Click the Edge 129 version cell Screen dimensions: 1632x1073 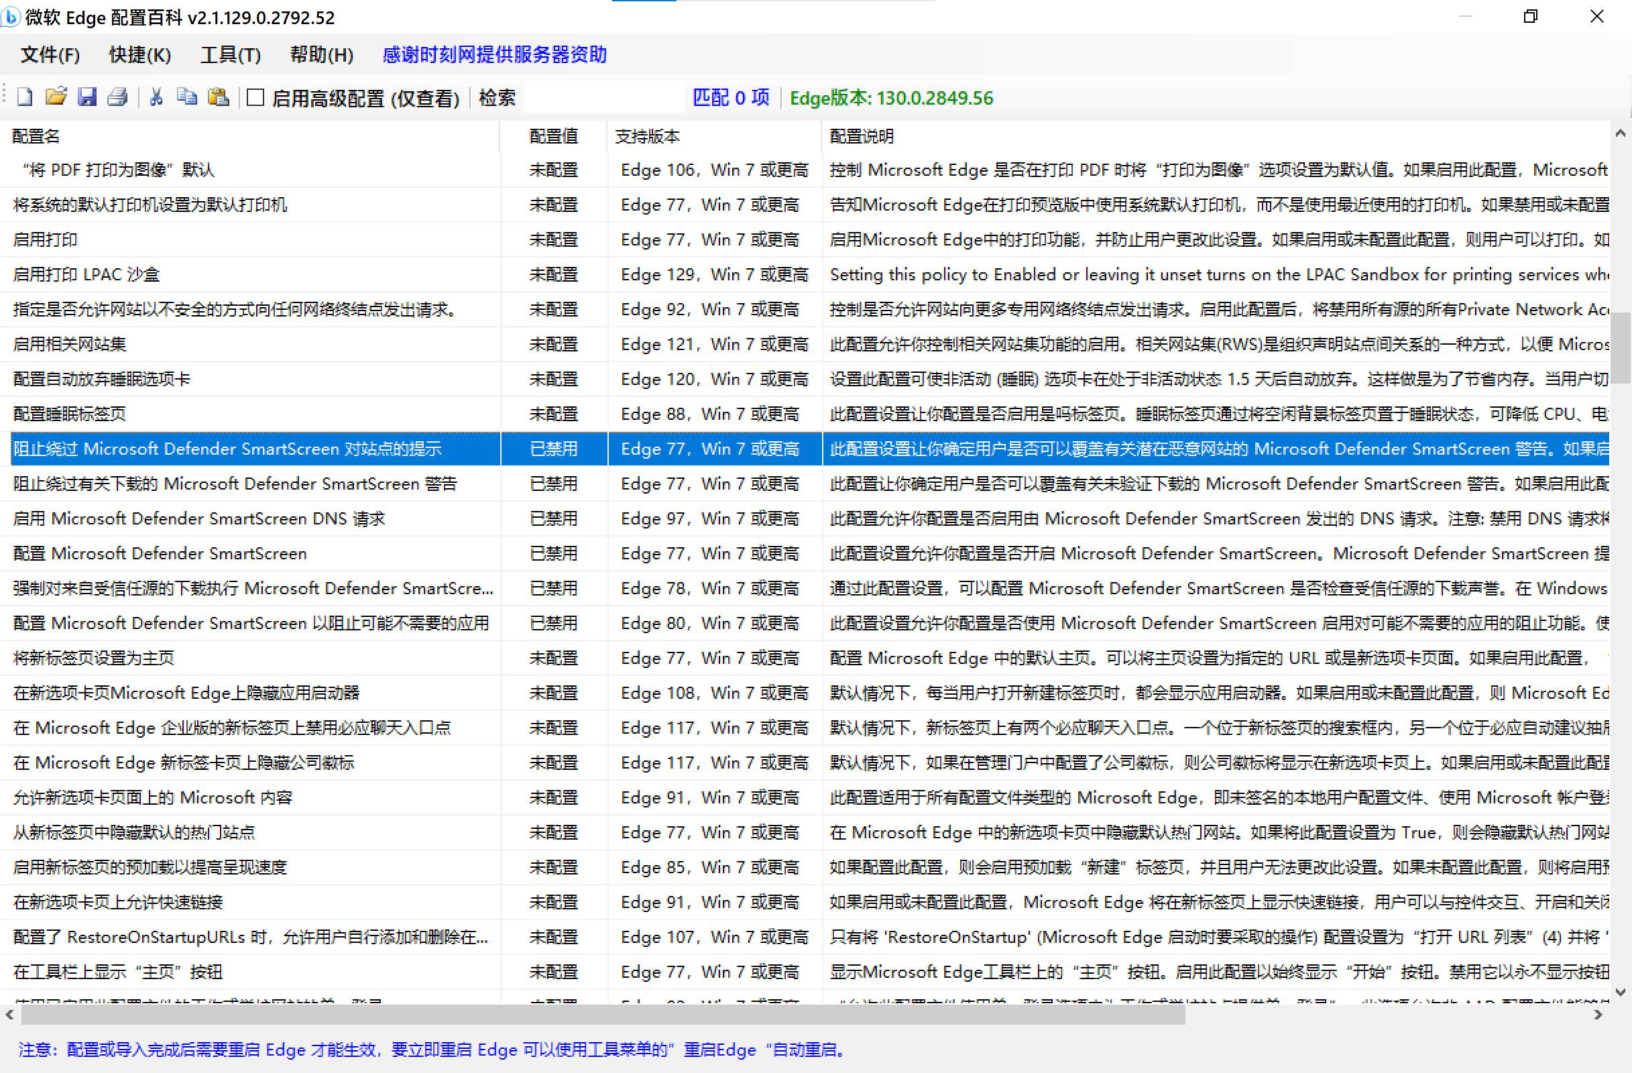[715, 275]
